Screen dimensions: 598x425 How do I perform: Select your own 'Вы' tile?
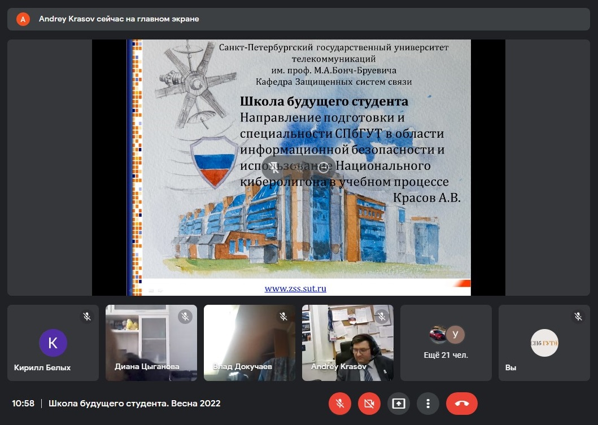544,343
